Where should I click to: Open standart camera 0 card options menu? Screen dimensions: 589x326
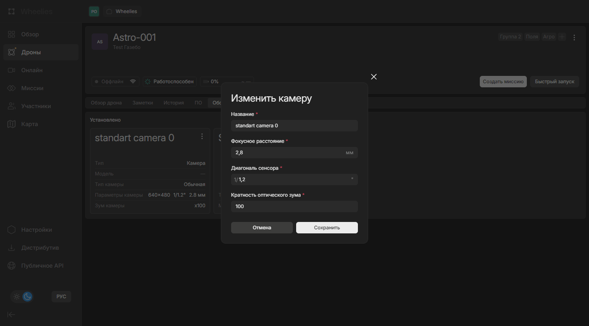click(202, 136)
